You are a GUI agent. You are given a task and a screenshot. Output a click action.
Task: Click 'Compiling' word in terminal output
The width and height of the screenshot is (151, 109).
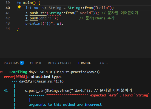coord(18,72)
